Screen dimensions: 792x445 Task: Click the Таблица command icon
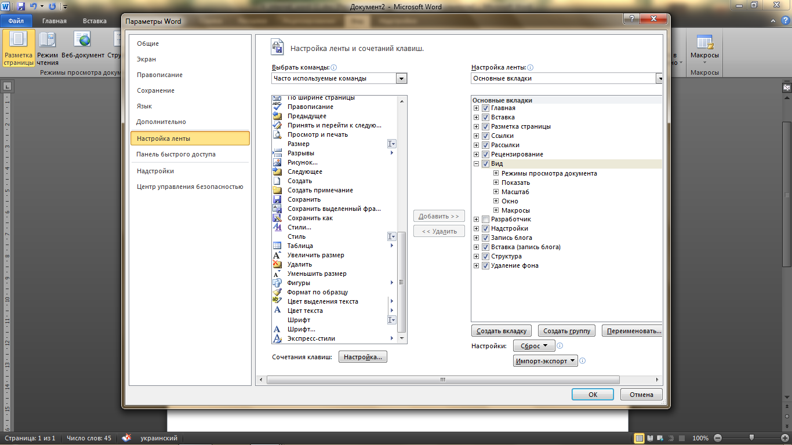277,246
